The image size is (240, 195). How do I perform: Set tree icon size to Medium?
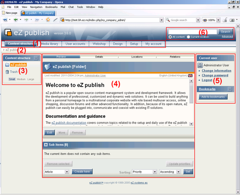click(x=21, y=79)
